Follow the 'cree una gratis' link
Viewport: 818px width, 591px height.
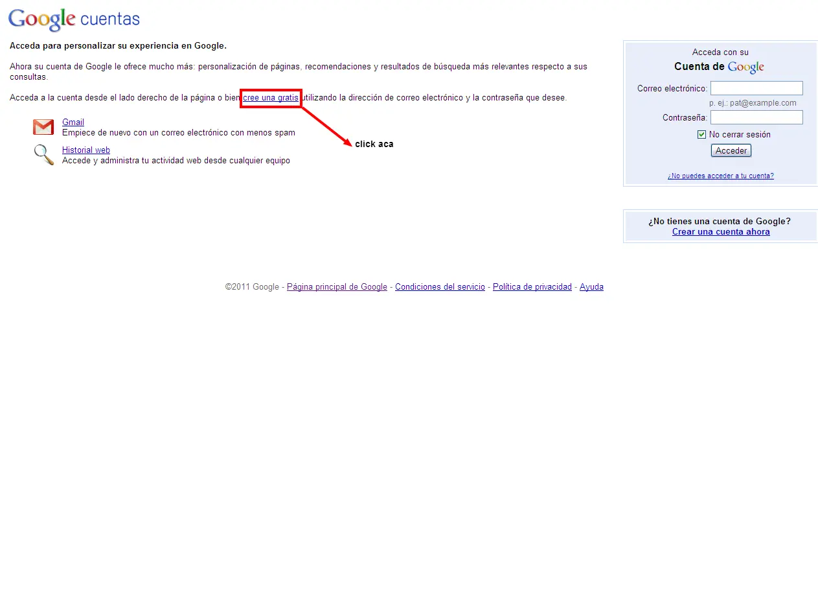pos(271,97)
